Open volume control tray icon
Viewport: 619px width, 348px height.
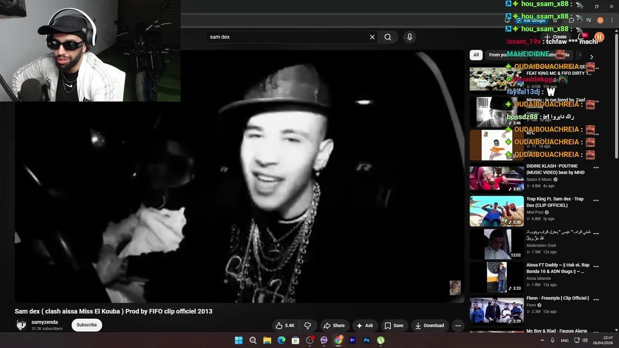click(x=585, y=340)
